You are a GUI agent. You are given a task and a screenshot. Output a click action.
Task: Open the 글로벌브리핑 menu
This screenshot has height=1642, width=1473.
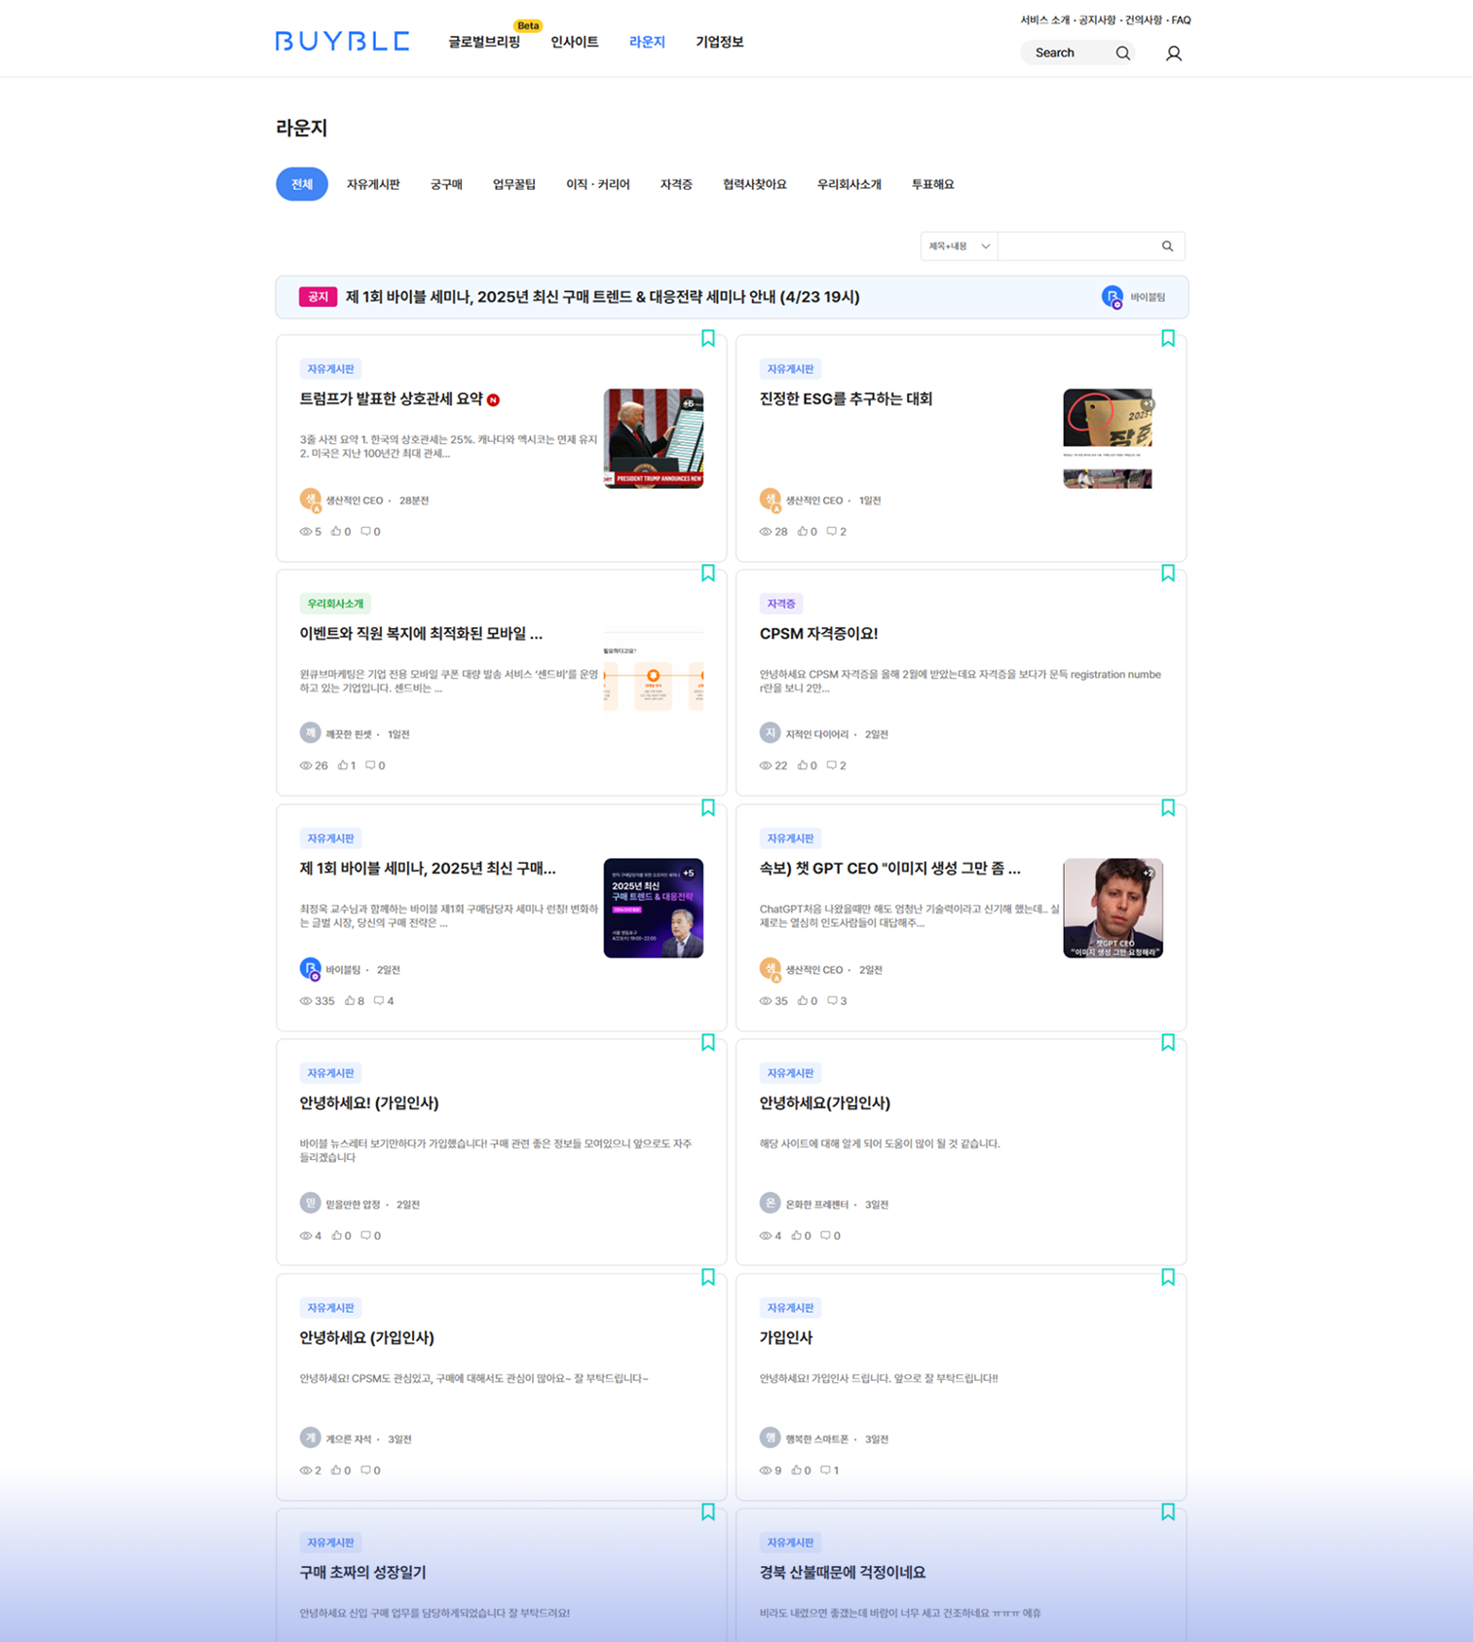tap(484, 42)
